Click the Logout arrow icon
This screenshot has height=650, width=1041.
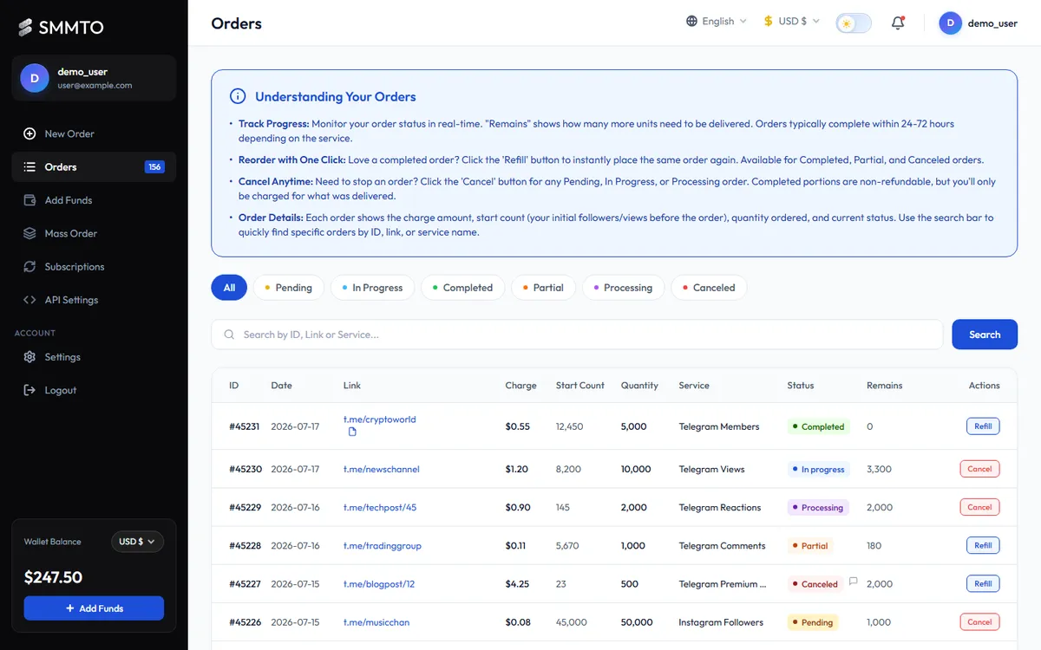coord(29,390)
